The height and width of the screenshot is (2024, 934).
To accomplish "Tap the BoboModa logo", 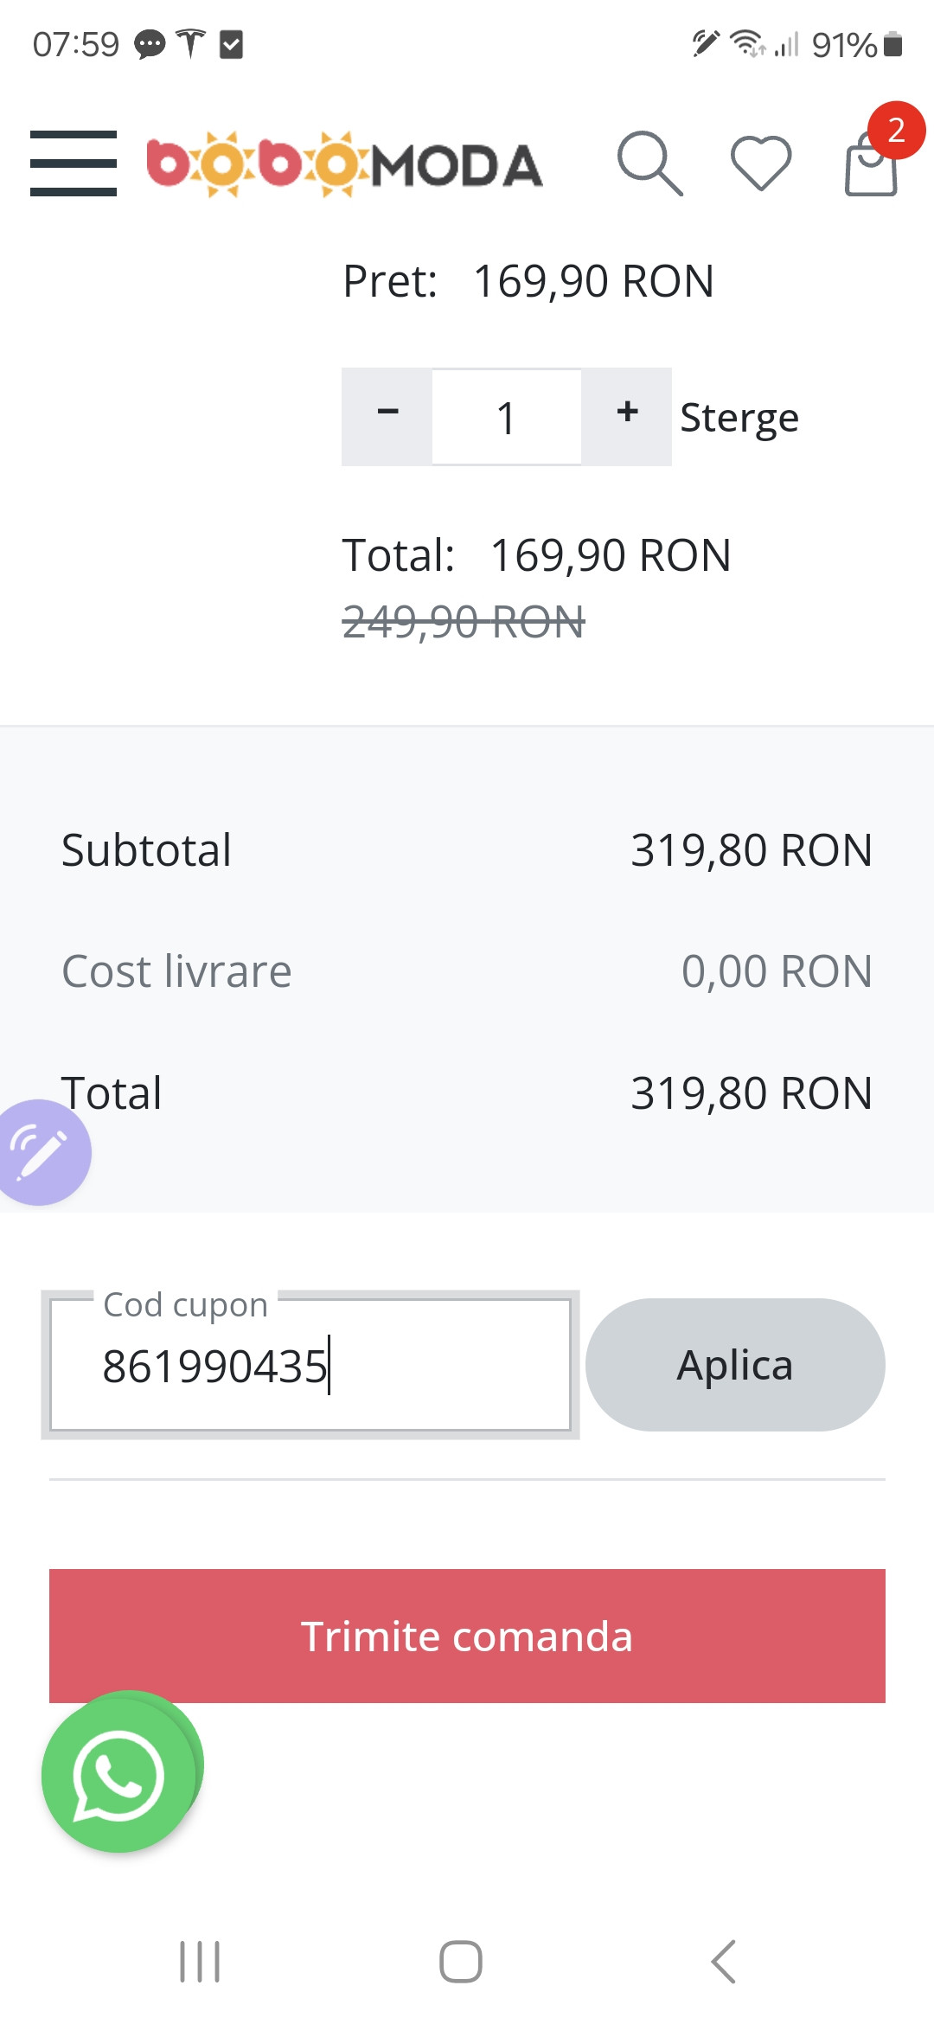I will [x=344, y=163].
